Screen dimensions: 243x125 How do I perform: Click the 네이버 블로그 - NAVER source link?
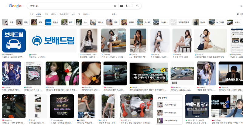pyautogui.click(x=195, y=120)
